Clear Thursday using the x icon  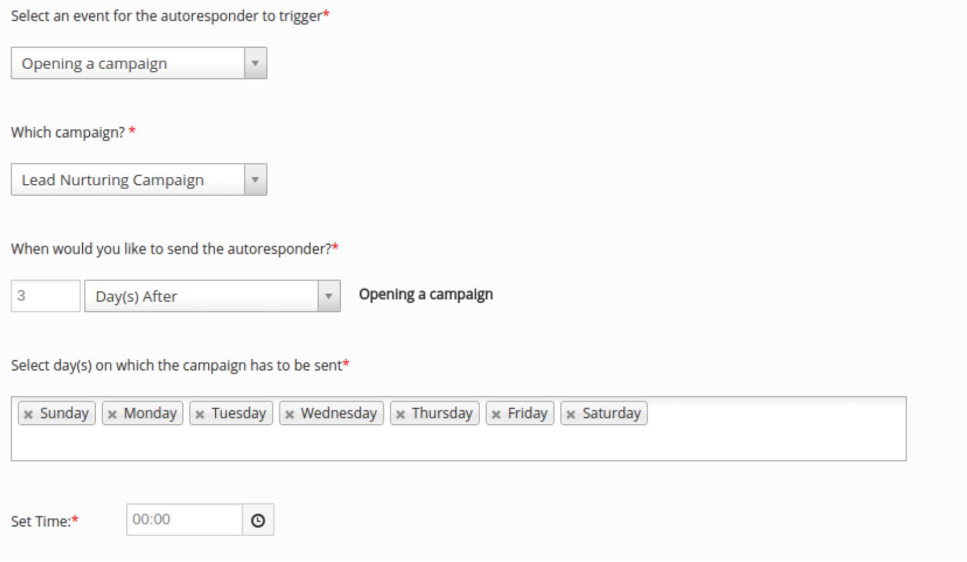[x=401, y=413]
